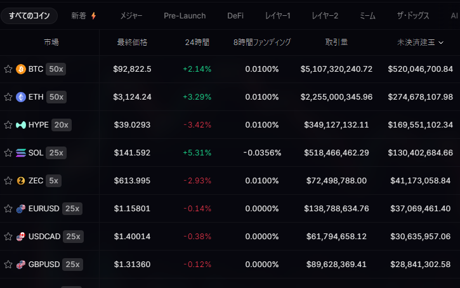The width and height of the screenshot is (460, 288).
Task: Click the EURUSD flag icon
Action: (20, 209)
